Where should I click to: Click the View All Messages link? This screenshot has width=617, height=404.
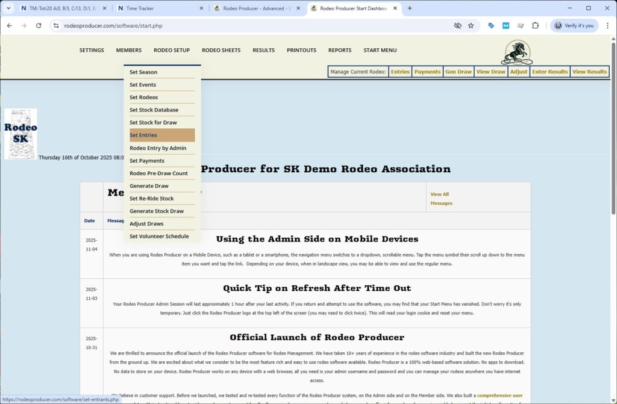coord(441,199)
